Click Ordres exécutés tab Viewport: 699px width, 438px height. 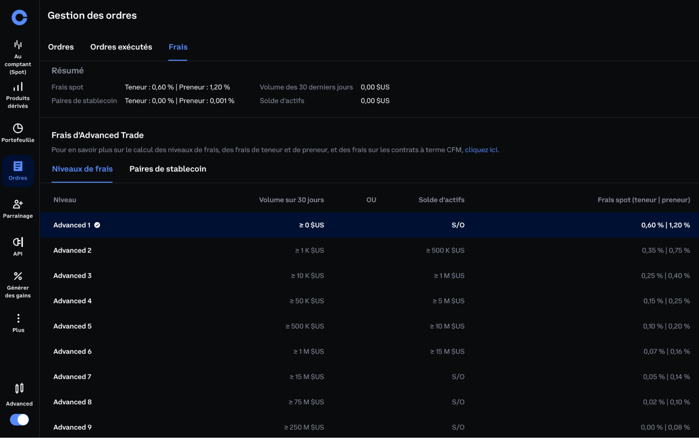pos(121,47)
